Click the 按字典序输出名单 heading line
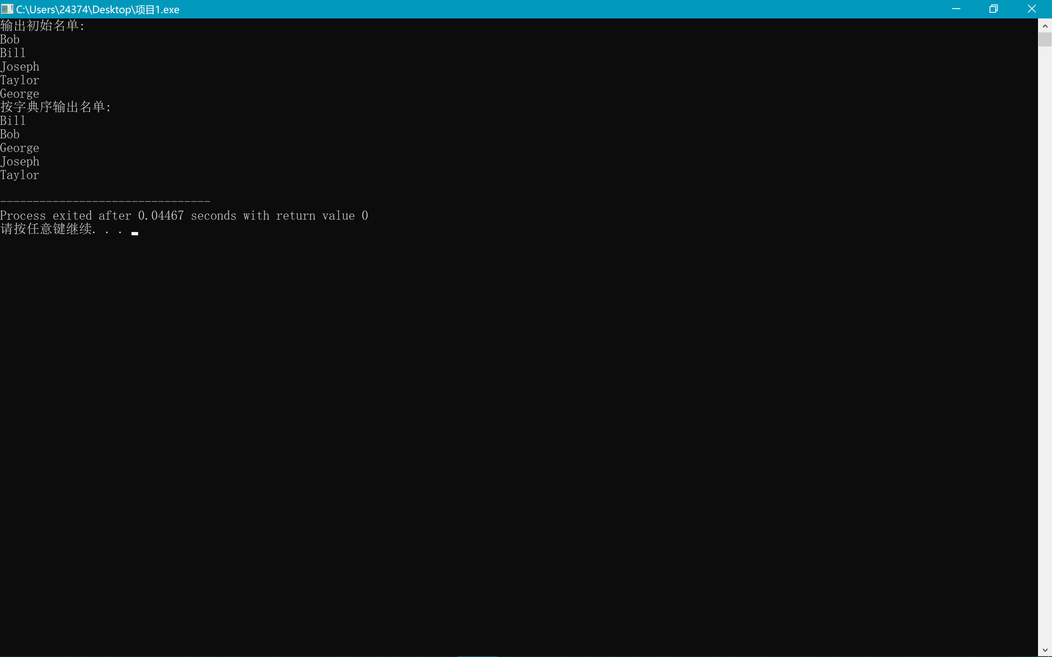The image size is (1052, 657). [x=55, y=107]
